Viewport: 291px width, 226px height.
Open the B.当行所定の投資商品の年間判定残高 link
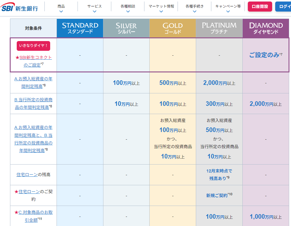pos(33,104)
